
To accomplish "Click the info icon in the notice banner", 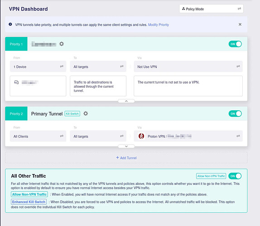I will [10, 24].
